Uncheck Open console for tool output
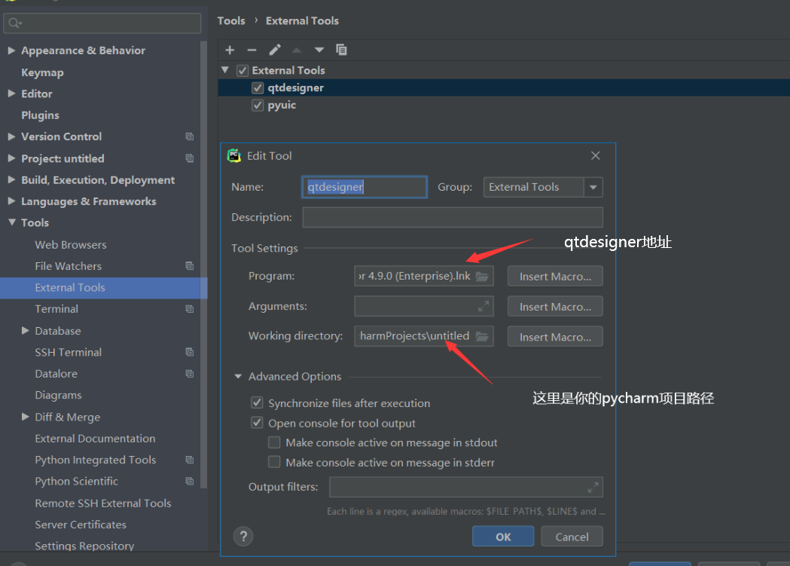Image resolution: width=790 pixels, height=566 pixels. pyautogui.click(x=257, y=423)
